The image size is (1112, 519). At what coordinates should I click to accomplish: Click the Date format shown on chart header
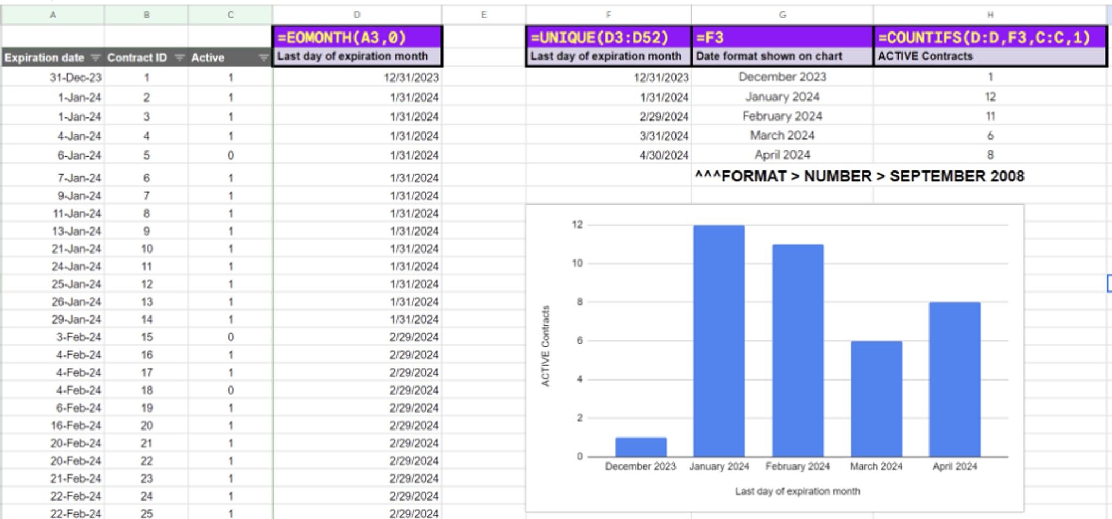pos(769,56)
